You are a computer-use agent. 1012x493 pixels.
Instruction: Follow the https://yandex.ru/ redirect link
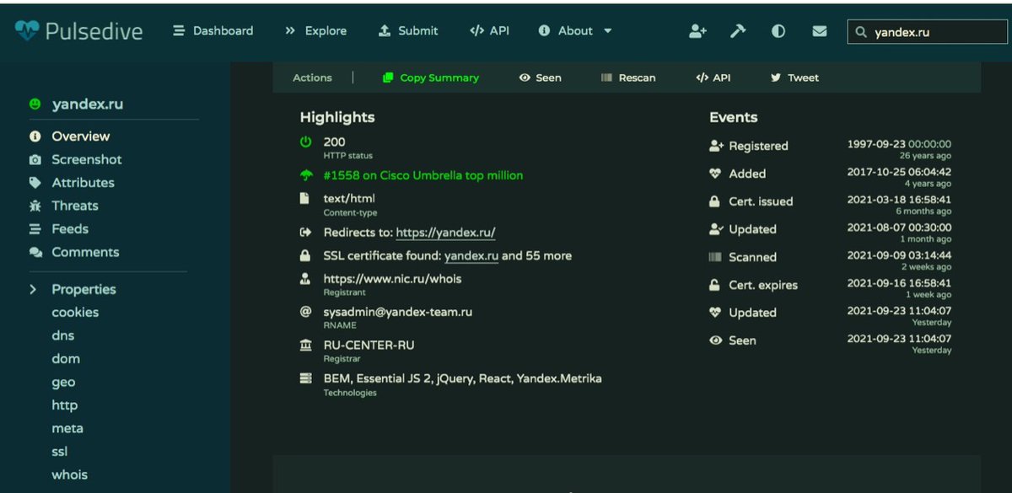446,233
